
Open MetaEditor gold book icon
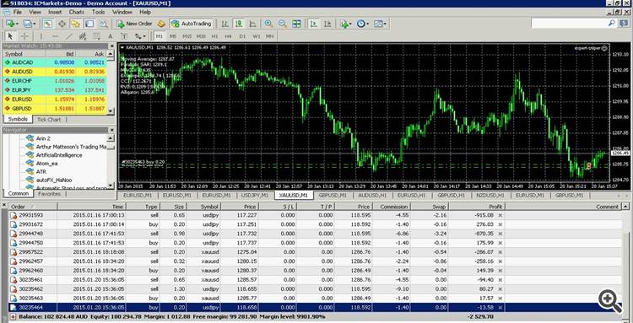(161, 24)
